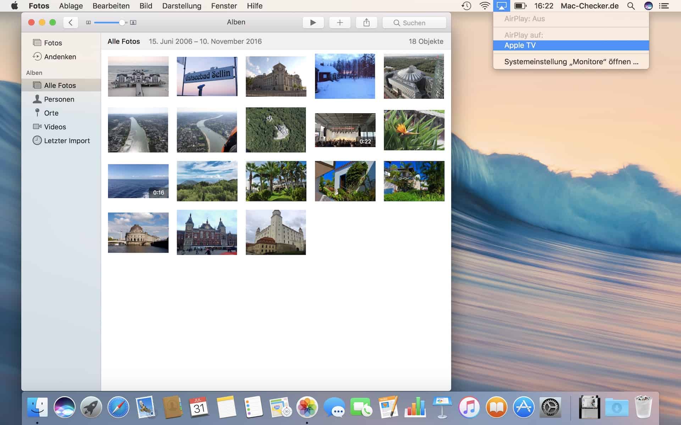This screenshot has width=681, height=425.
Task: Start slideshow with the play button
Action: (313, 23)
